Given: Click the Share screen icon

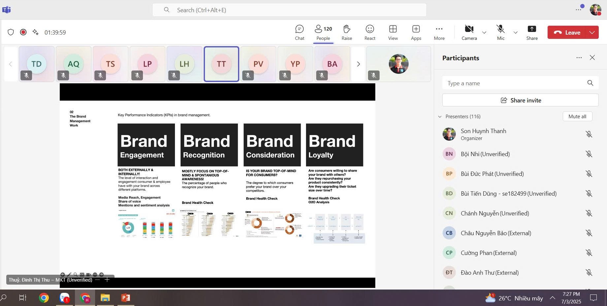Looking at the screenshot, I should click(x=532, y=33).
